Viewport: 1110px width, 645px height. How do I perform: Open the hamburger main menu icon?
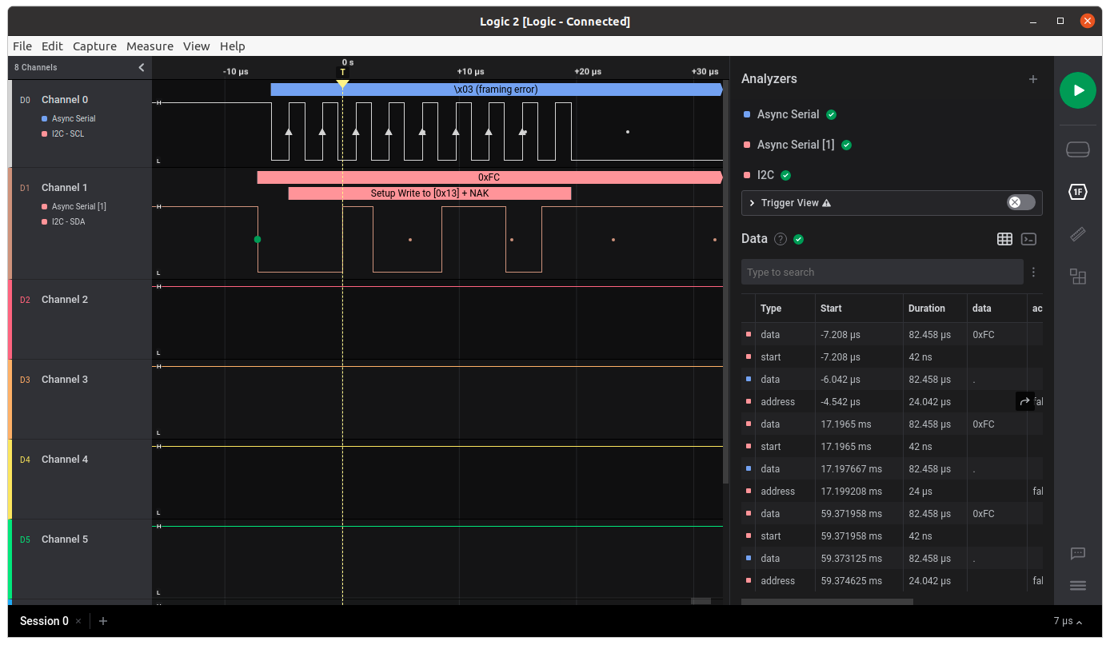point(1077,586)
